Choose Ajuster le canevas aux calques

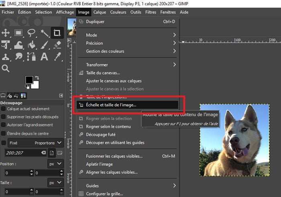pos(128,81)
